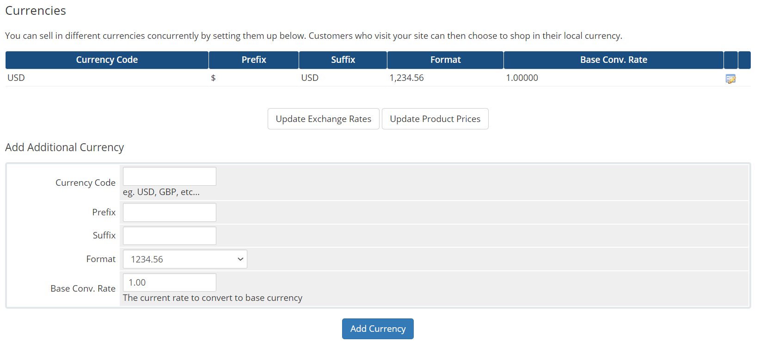The width and height of the screenshot is (760, 348).
Task: Open the Format dropdown showing 1234.56
Action: tap(185, 259)
